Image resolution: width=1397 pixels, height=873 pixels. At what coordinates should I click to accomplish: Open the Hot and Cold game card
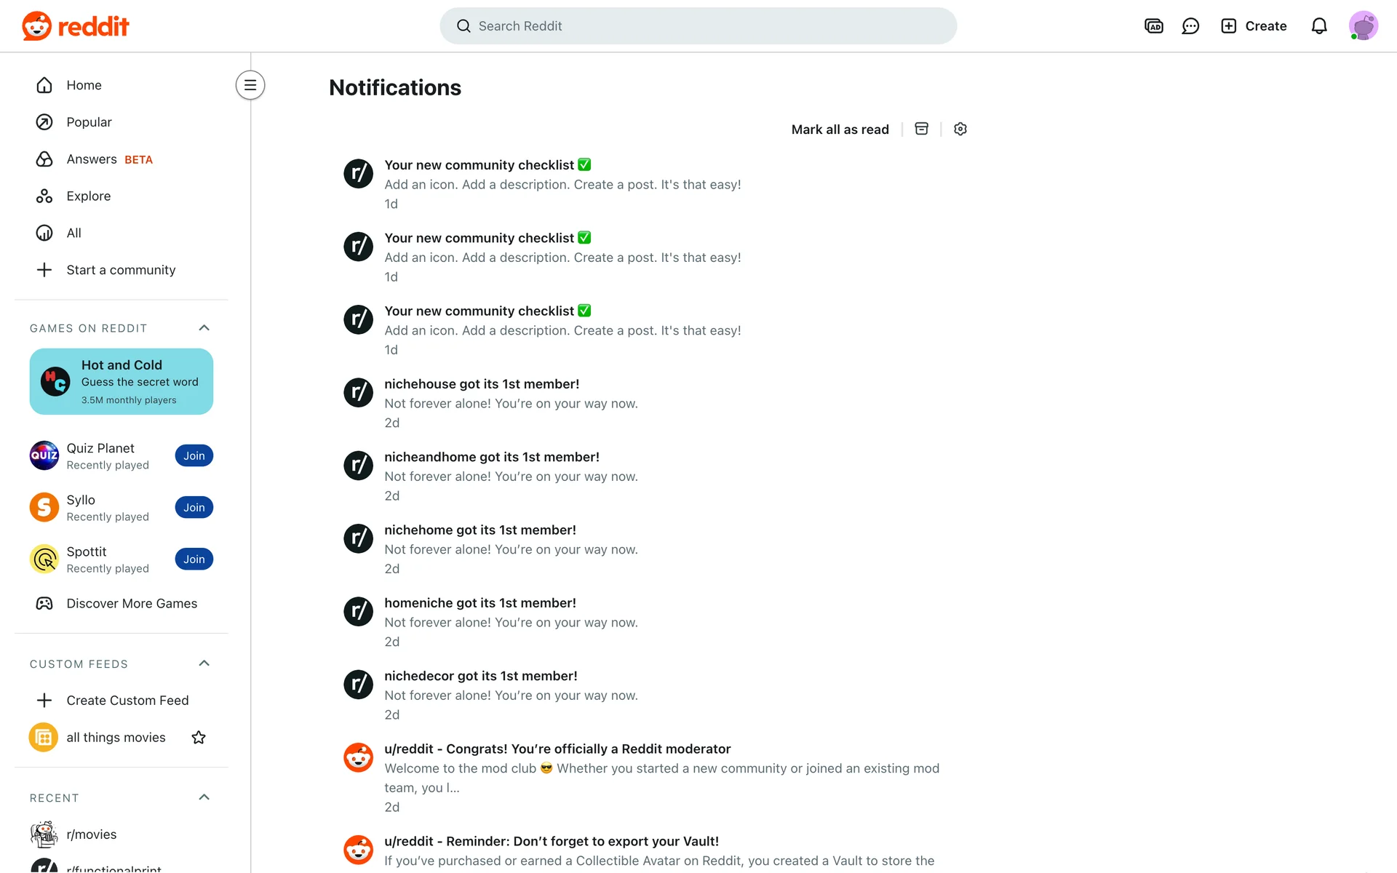click(122, 381)
